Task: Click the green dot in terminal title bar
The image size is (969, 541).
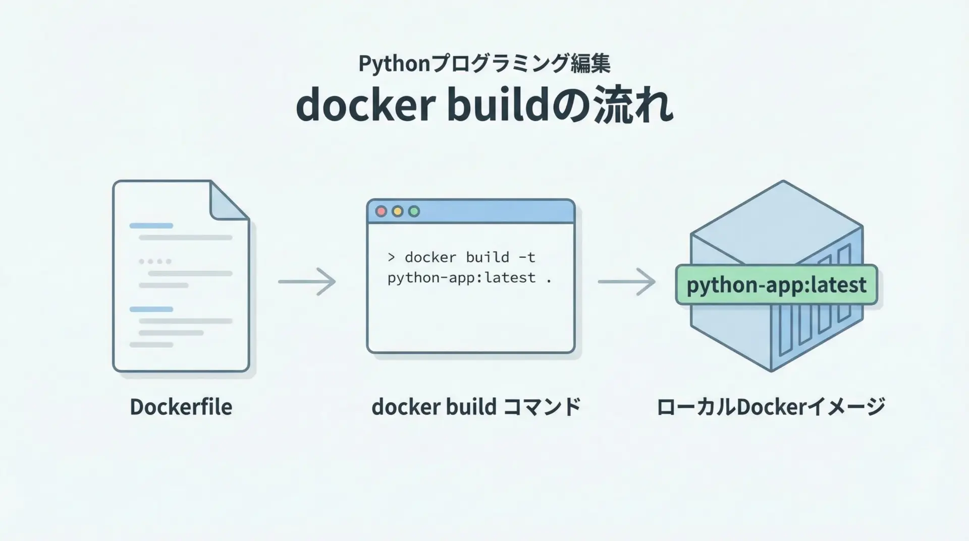Action: pos(414,211)
